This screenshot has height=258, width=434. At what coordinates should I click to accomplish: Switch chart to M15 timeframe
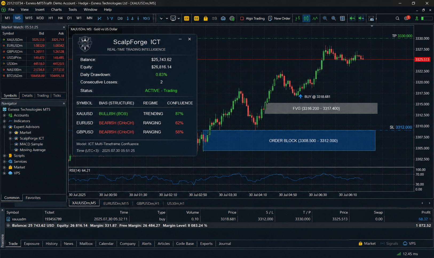click(29, 18)
